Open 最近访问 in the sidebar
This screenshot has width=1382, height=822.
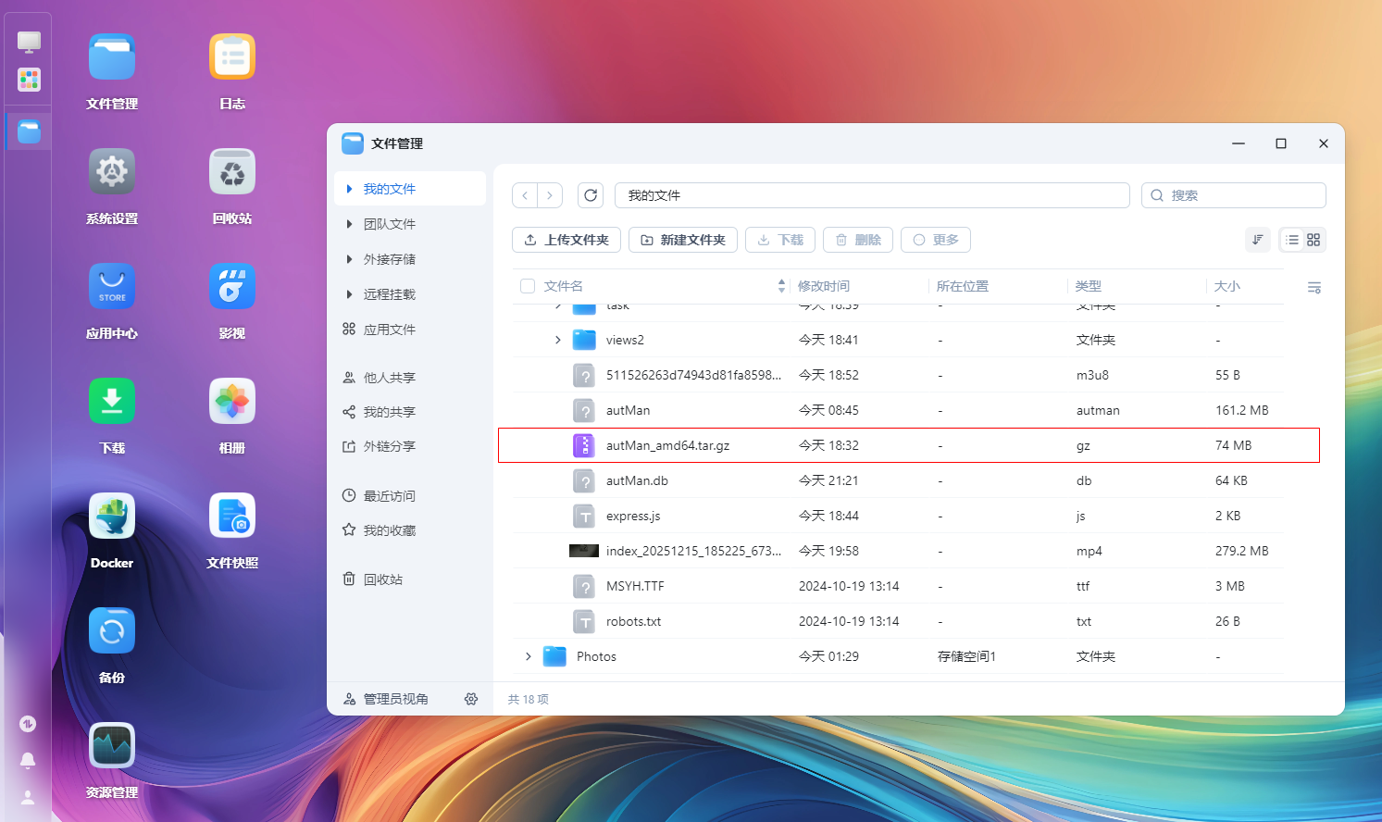click(389, 496)
